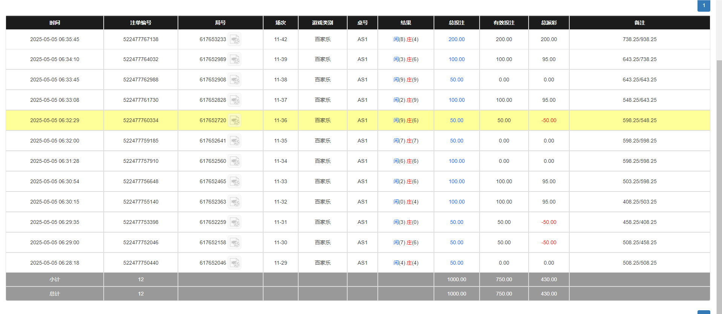Open replay icon for round 617652046
The image size is (722, 314).
[235, 263]
